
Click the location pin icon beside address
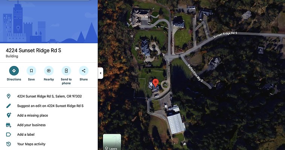pos(9,96)
